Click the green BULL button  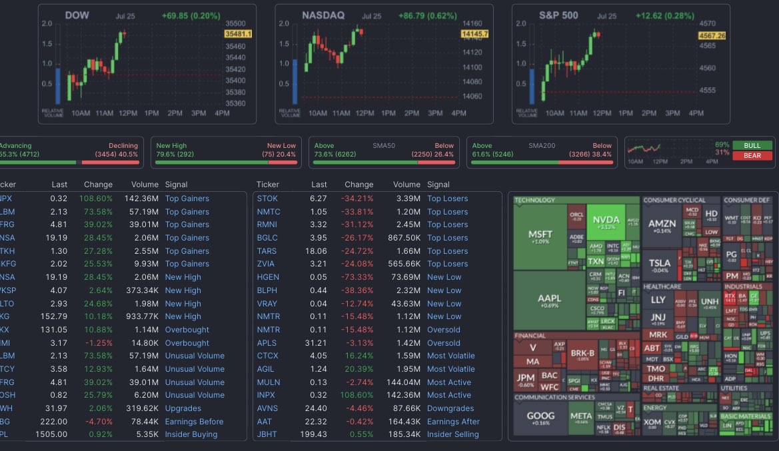(x=752, y=145)
